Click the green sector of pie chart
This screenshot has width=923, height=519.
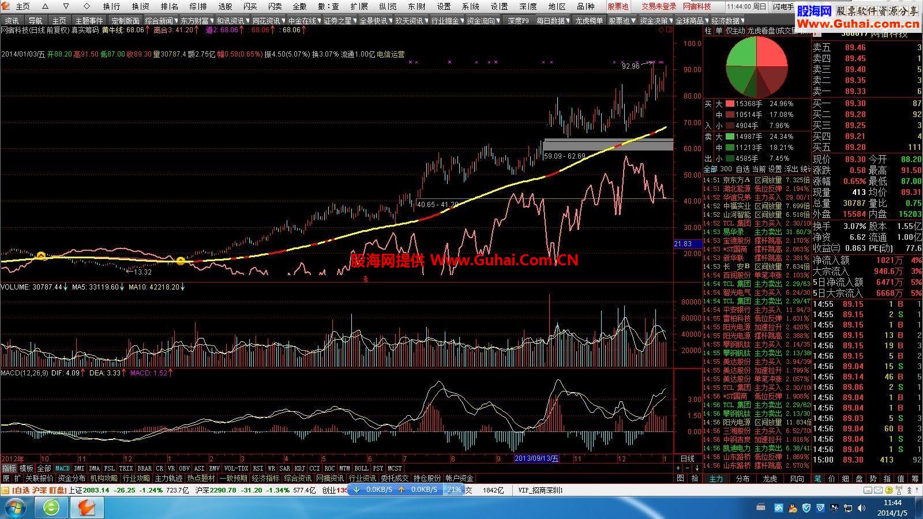(740, 53)
